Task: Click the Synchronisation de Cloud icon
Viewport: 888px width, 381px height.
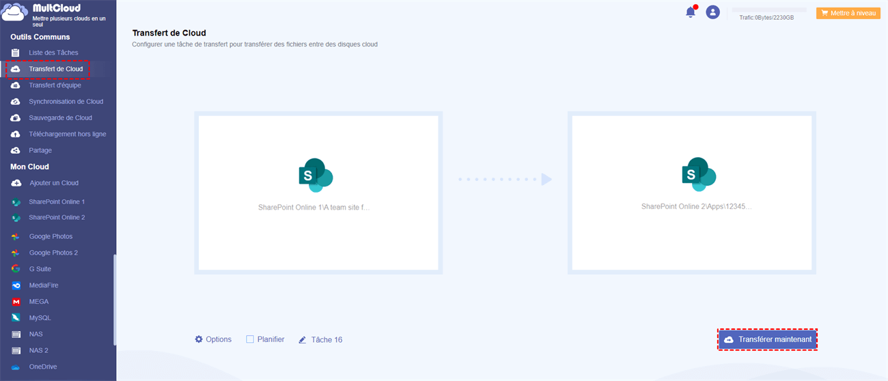Action: (15, 102)
